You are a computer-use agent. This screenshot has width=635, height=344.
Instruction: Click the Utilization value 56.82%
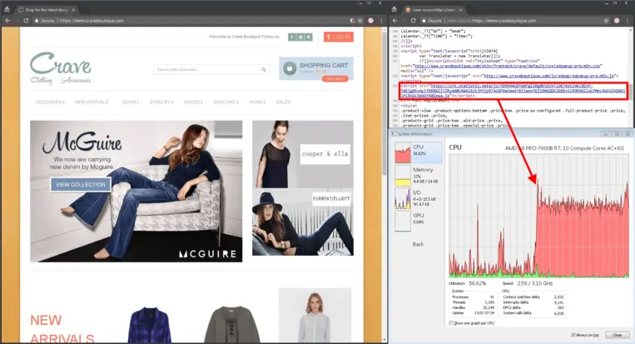coord(477,284)
